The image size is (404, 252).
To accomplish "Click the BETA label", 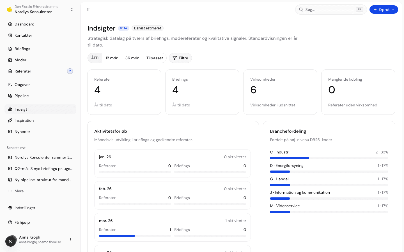I will click(123, 28).
